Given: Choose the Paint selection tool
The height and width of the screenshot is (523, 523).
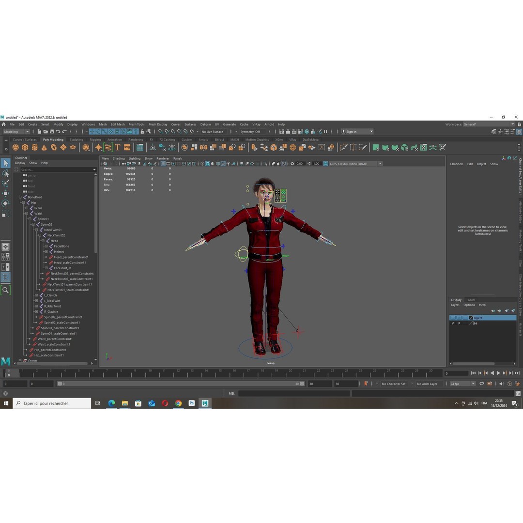Looking at the screenshot, I should [x=6, y=184].
